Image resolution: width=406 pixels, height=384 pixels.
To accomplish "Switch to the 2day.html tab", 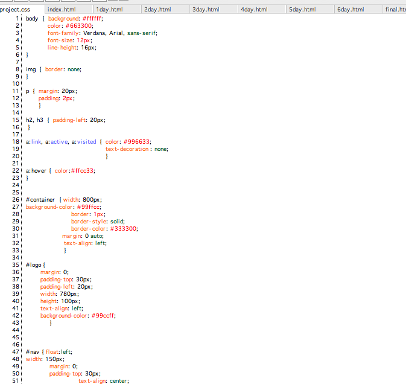I will click(165, 10).
